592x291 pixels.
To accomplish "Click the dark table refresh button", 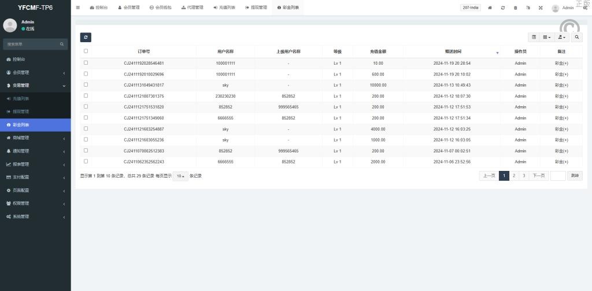I will pos(86,37).
